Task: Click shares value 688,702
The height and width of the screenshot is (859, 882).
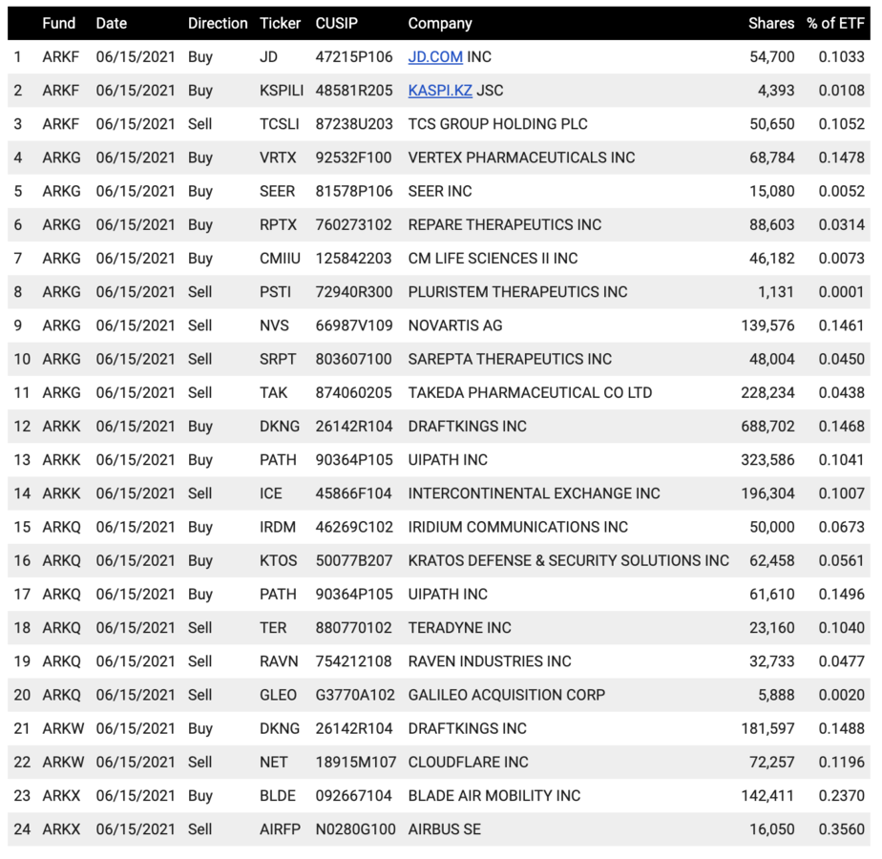Action: [x=767, y=426]
